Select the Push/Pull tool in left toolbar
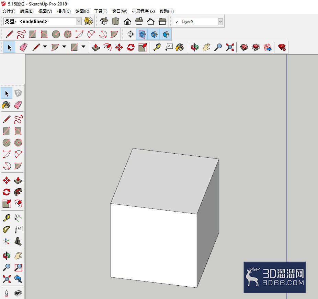 (x=18, y=180)
